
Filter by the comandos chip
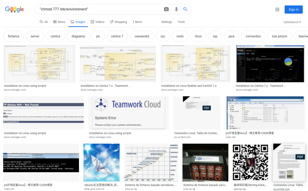[x=253, y=36]
